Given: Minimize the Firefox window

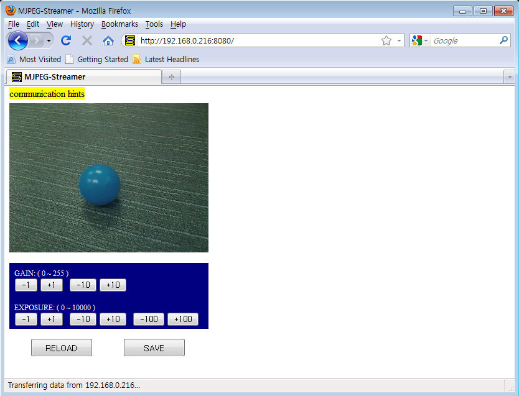Looking at the screenshot, I should tap(462, 11).
